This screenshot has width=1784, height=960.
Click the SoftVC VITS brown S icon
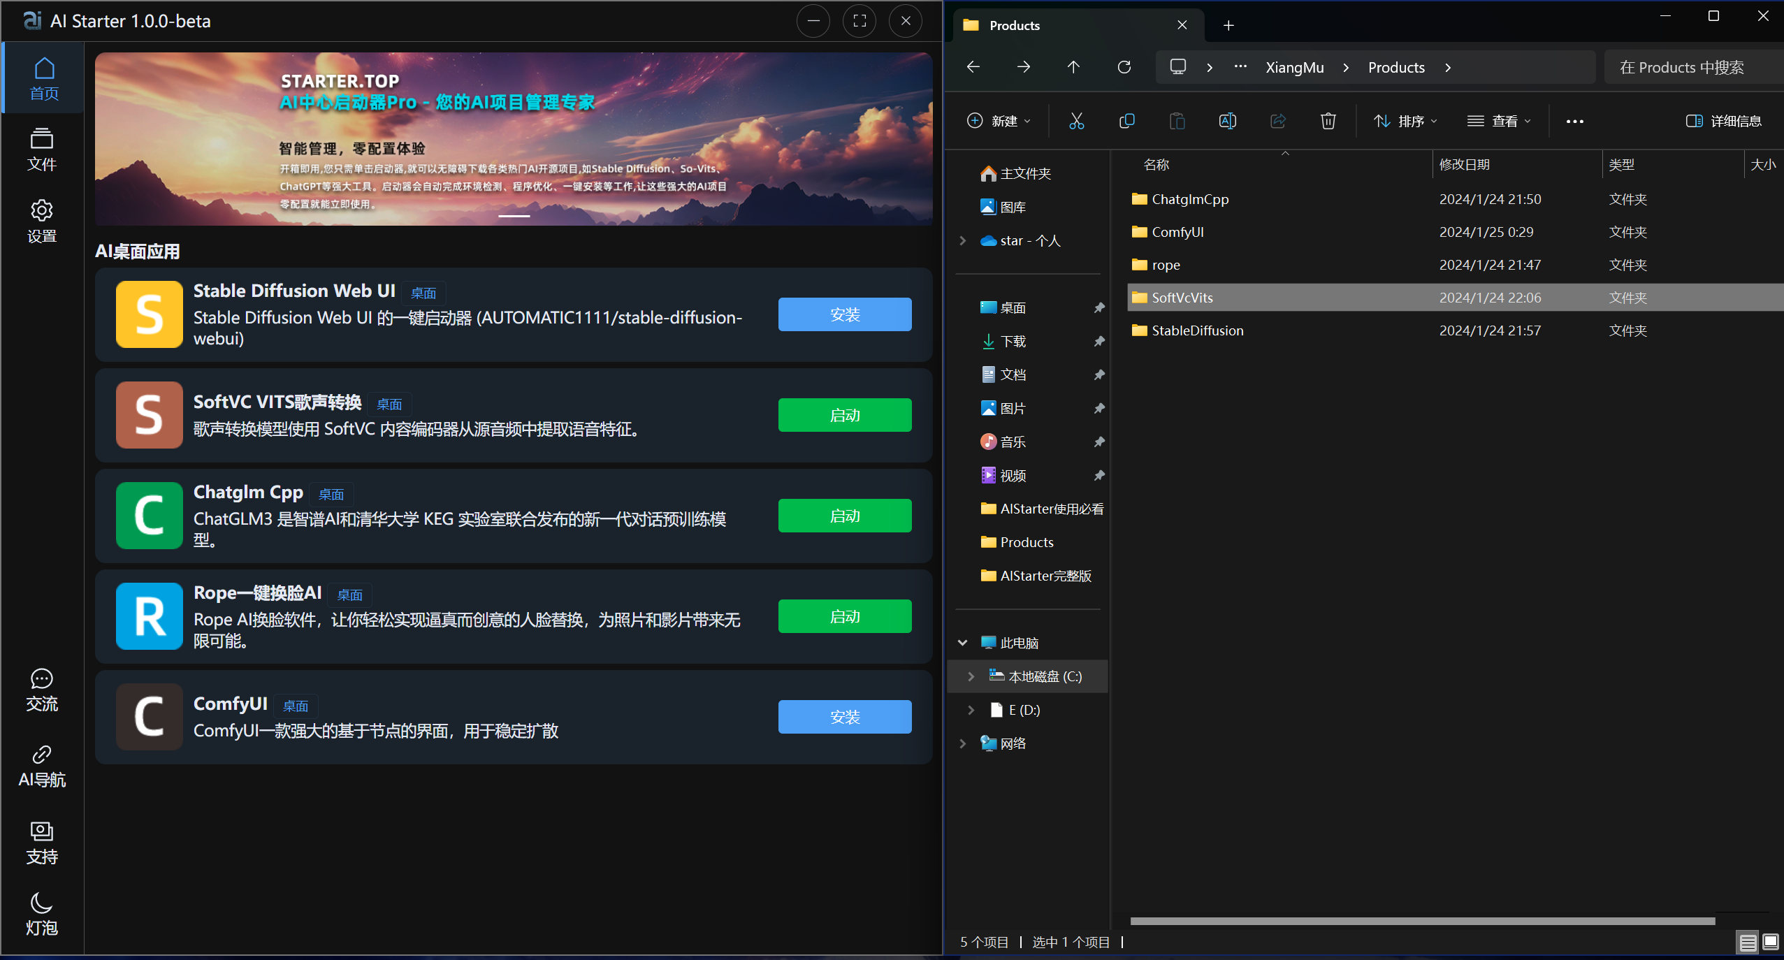150,415
